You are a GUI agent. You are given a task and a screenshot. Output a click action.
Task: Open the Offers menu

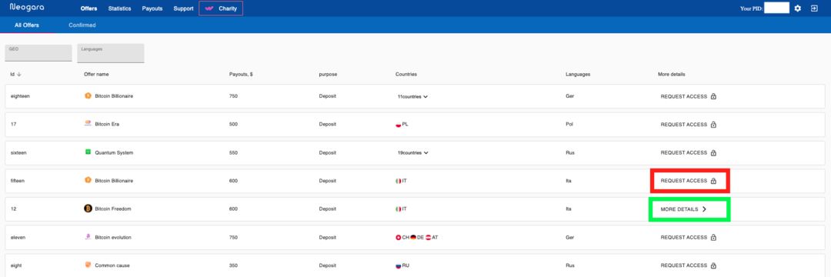88,8
